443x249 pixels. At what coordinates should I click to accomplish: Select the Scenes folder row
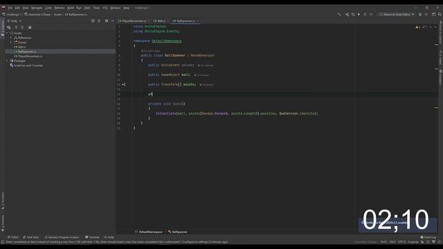pos(60,42)
